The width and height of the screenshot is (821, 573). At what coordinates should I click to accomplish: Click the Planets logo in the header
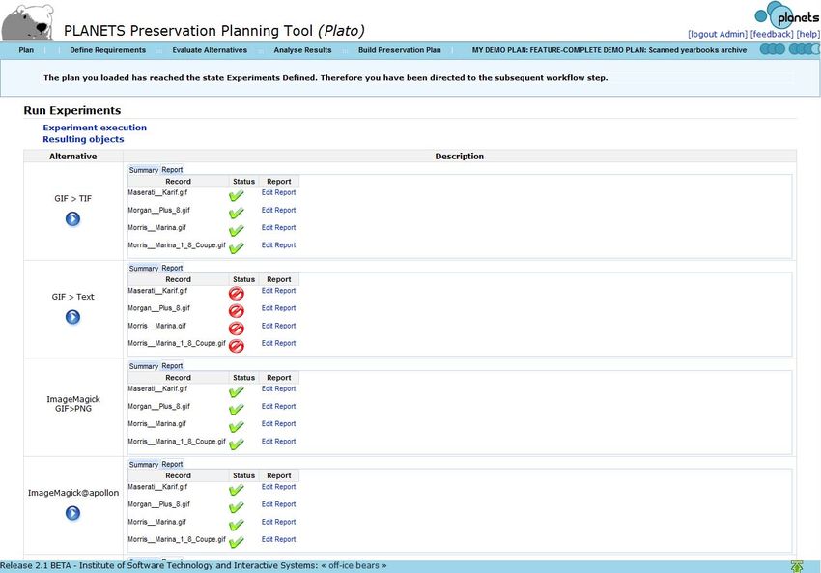pyautogui.click(x=787, y=15)
